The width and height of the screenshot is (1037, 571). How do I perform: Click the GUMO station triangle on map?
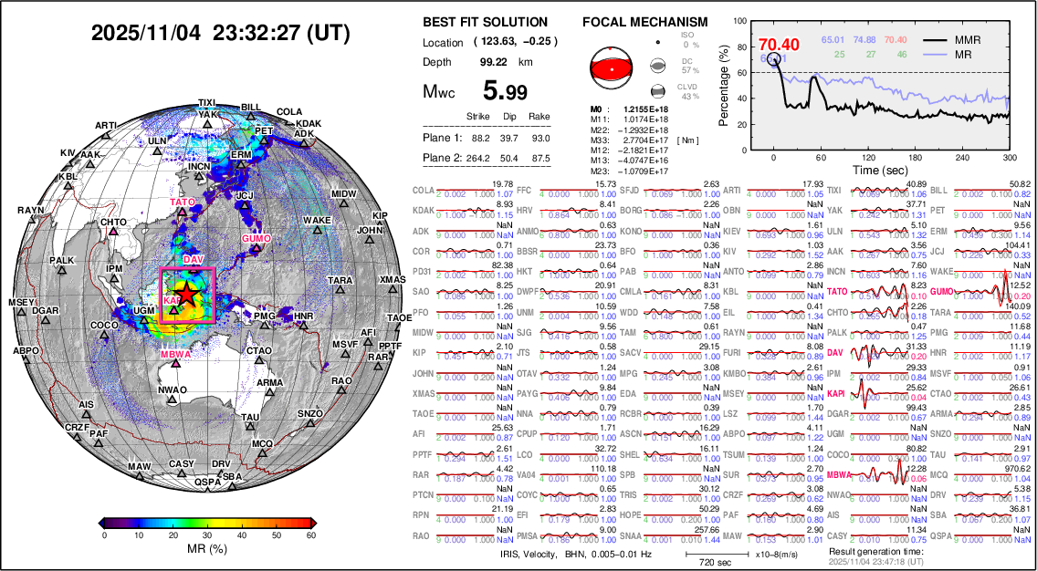click(257, 249)
